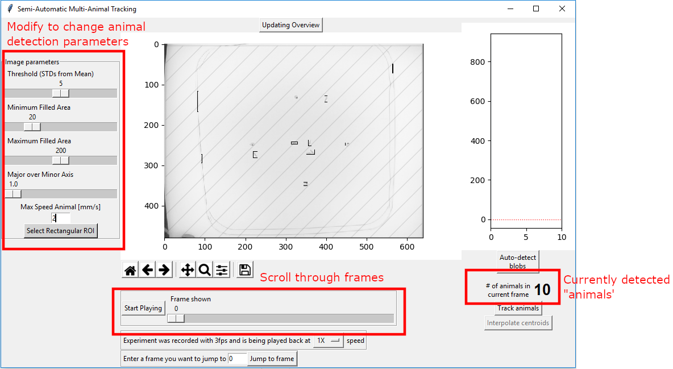
Task: Click '# of animals in current frame' label
Action: 508,290
